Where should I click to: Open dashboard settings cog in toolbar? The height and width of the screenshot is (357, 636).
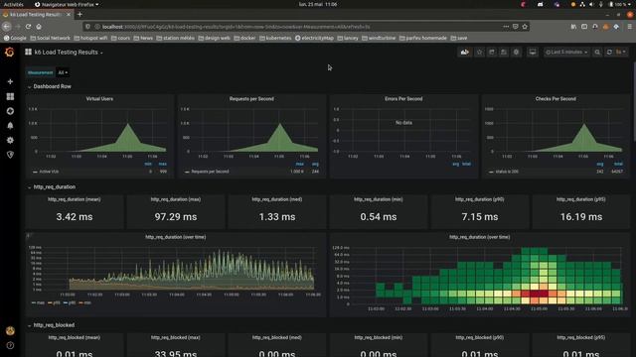click(x=516, y=53)
